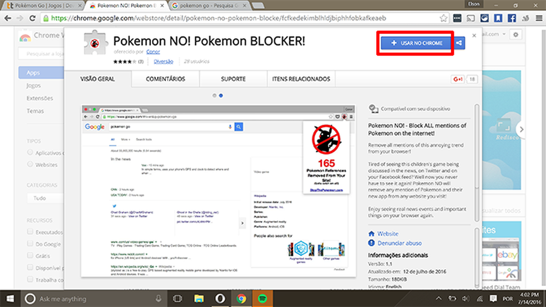Check the Executados offline checkbox
Image resolution: width=546 pixels, height=307 pixels.
point(30,232)
